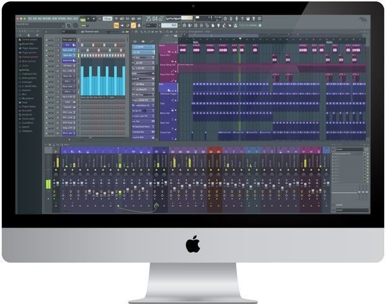Screen dimensions: 386x305
Task: Click the microphone audio recording icon
Action: [x=237, y=19]
